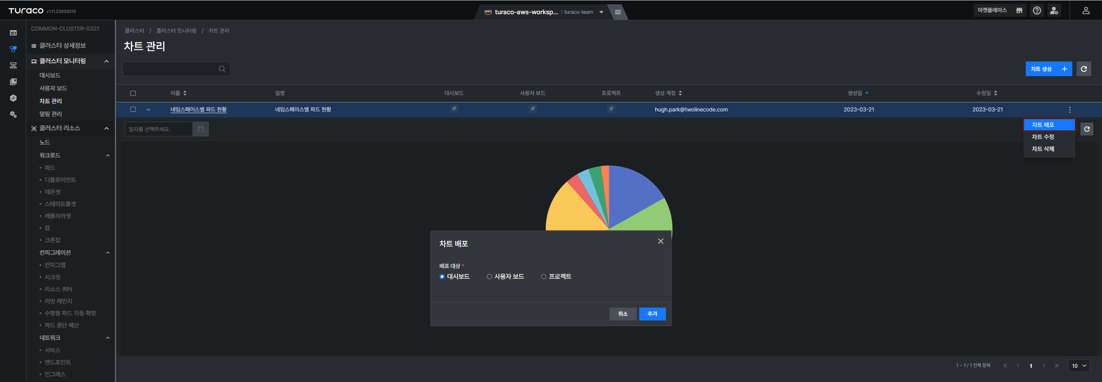Open the calendar date picker icon

pos(201,129)
